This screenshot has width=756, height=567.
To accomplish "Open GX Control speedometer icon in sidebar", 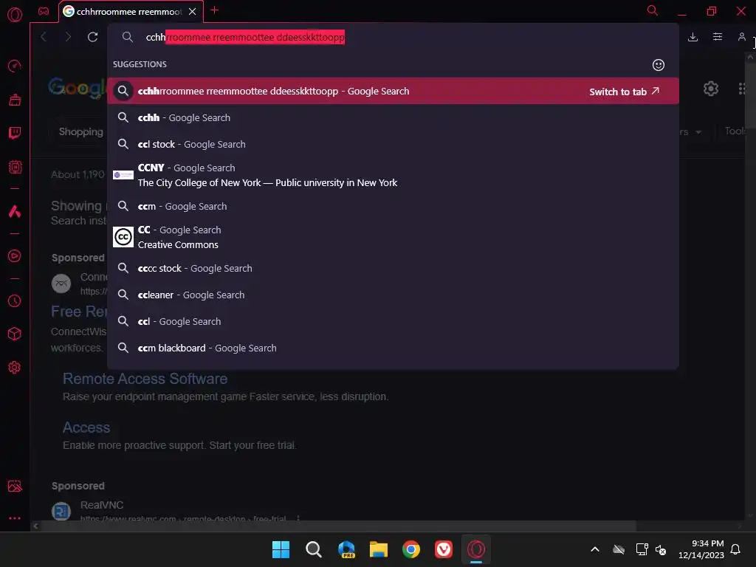I will pyautogui.click(x=15, y=66).
